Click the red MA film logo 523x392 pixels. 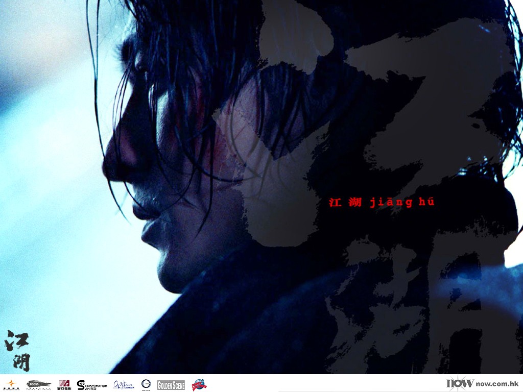(64, 385)
